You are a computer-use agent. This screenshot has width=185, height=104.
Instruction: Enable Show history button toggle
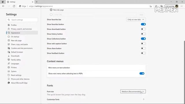143,34
